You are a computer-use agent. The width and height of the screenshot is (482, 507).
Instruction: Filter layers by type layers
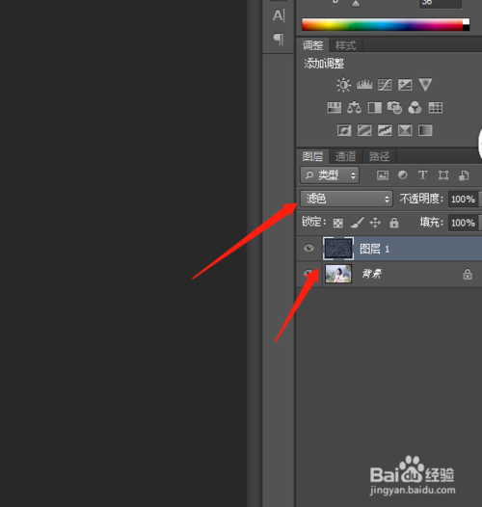point(423,175)
